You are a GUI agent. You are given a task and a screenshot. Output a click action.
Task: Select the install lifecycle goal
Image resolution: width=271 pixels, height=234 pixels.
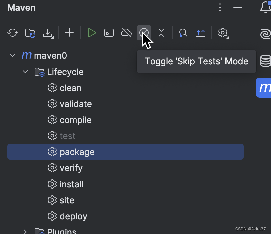[71, 184]
